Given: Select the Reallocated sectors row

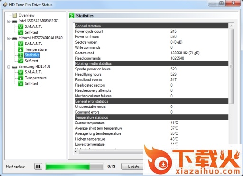Looking at the screenshot, I should pyautogui.click(x=151, y=85).
